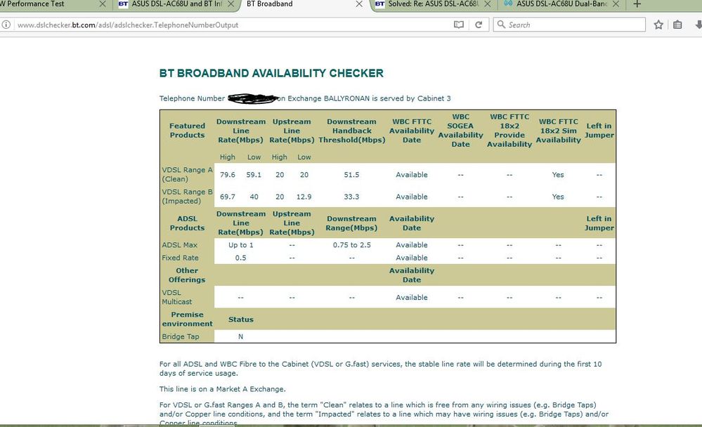Click the Bridge Tap status N value
702x427 pixels.
pyautogui.click(x=241, y=336)
